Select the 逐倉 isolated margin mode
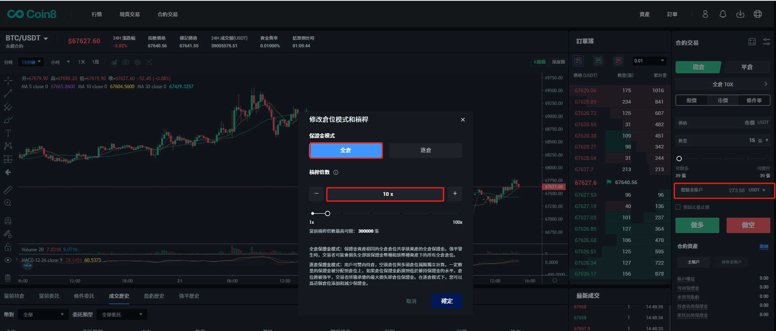This screenshot has width=776, height=331. (425, 150)
